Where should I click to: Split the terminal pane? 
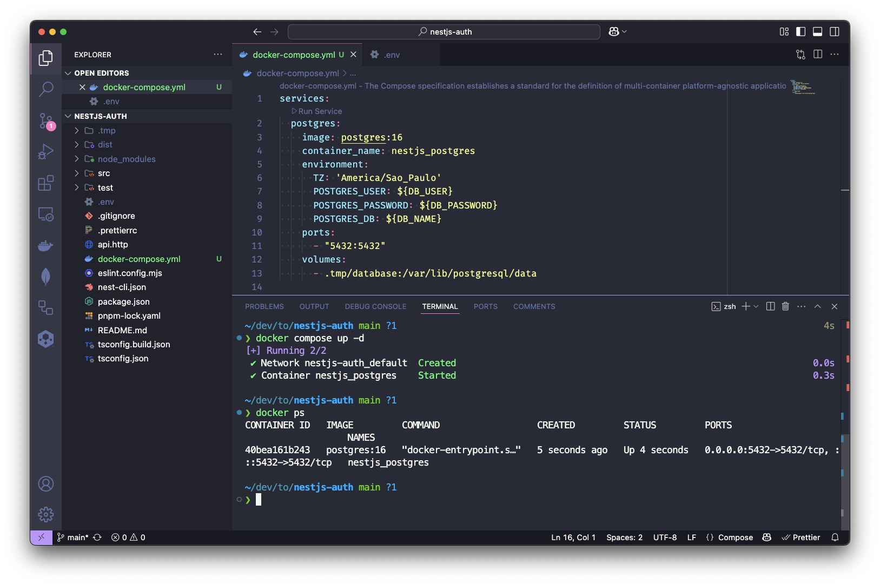pos(771,306)
